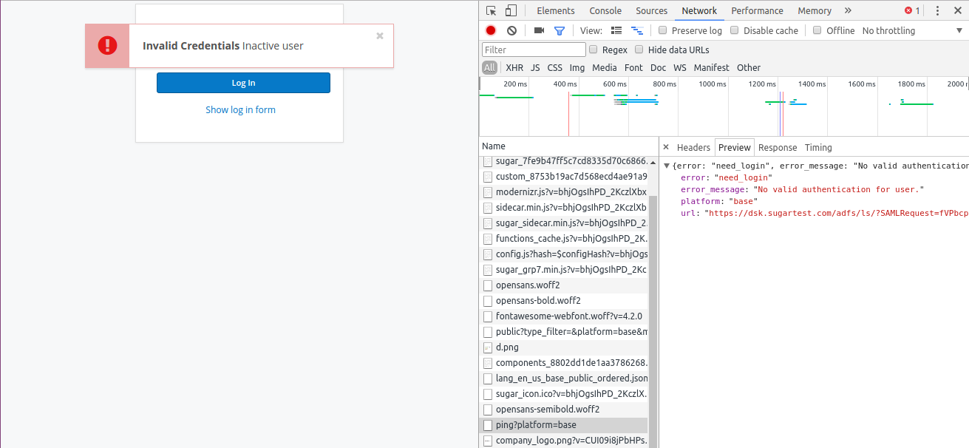The width and height of the screenshot is (969, 448).
Task: Click the Show log in form link
Action: pyautogui.click(x=240, y=109)
